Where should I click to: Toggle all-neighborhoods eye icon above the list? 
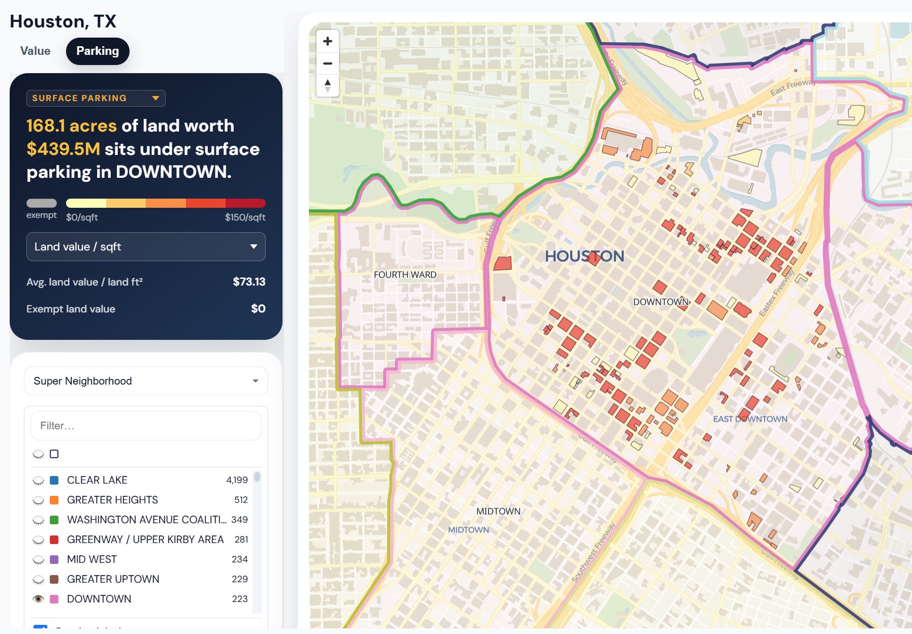(38, 454)
